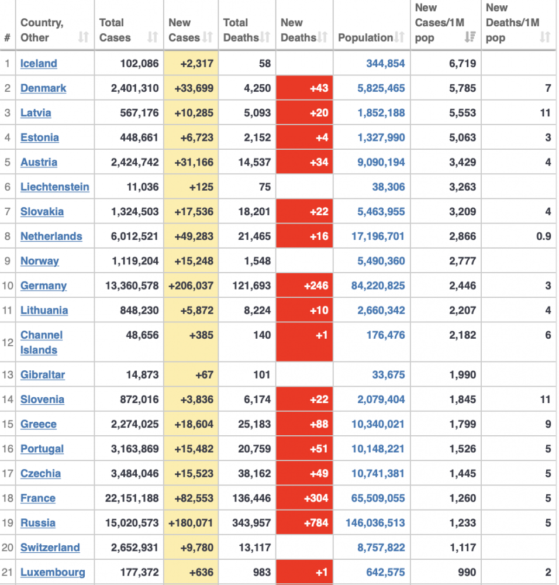Click the Total Deaths header label

pyautogui.click(x=241, y=30)
